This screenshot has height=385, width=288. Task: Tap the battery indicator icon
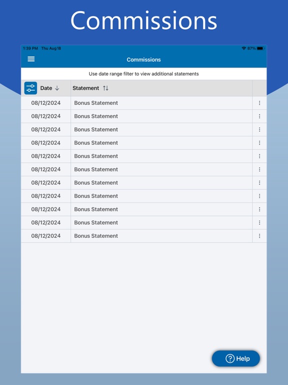pyautogui.click(x=260, y=48)
